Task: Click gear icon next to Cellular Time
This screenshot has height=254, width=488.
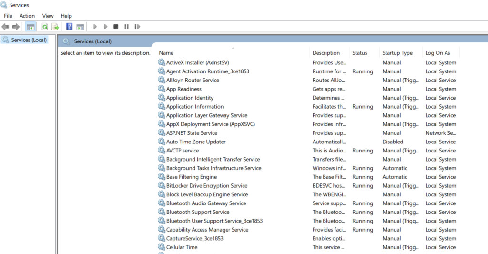Action: pos(161,247)
